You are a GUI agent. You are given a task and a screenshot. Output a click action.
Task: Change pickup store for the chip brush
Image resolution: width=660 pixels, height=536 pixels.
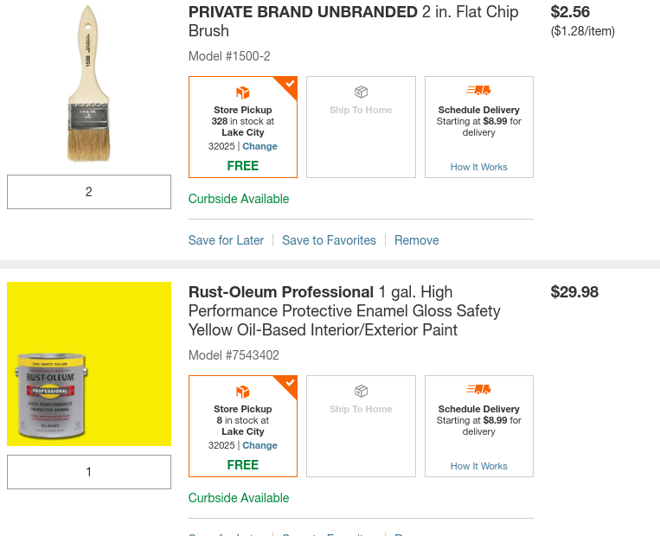(x=260, y=146)
